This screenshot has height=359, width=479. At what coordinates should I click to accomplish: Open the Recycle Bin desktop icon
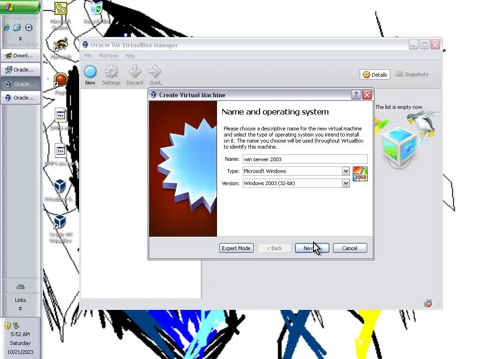coord(96,13)
